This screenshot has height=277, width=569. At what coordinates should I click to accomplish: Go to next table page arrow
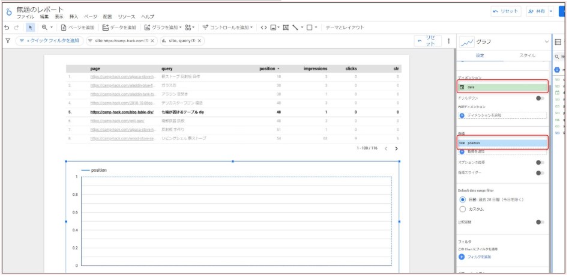(396, 148)
